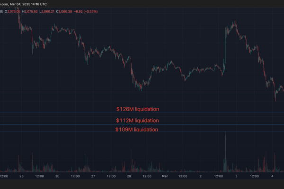Click the $126M liquidation label

click(x=138, y=109)
